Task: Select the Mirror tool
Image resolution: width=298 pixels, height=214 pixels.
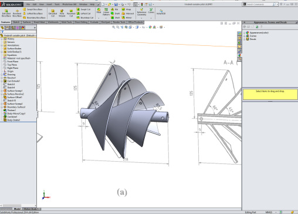Action: [x=127, y=18]
